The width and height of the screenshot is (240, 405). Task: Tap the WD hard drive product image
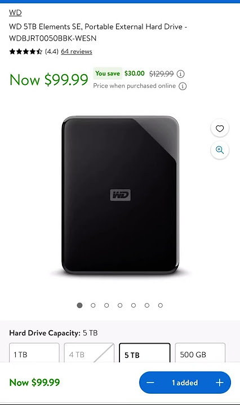point(120,195)
